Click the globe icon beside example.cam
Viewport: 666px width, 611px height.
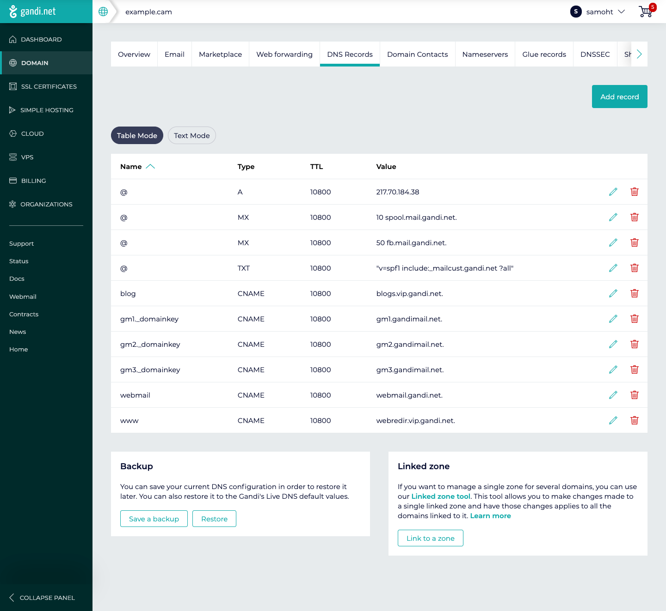tap(103, 12)
